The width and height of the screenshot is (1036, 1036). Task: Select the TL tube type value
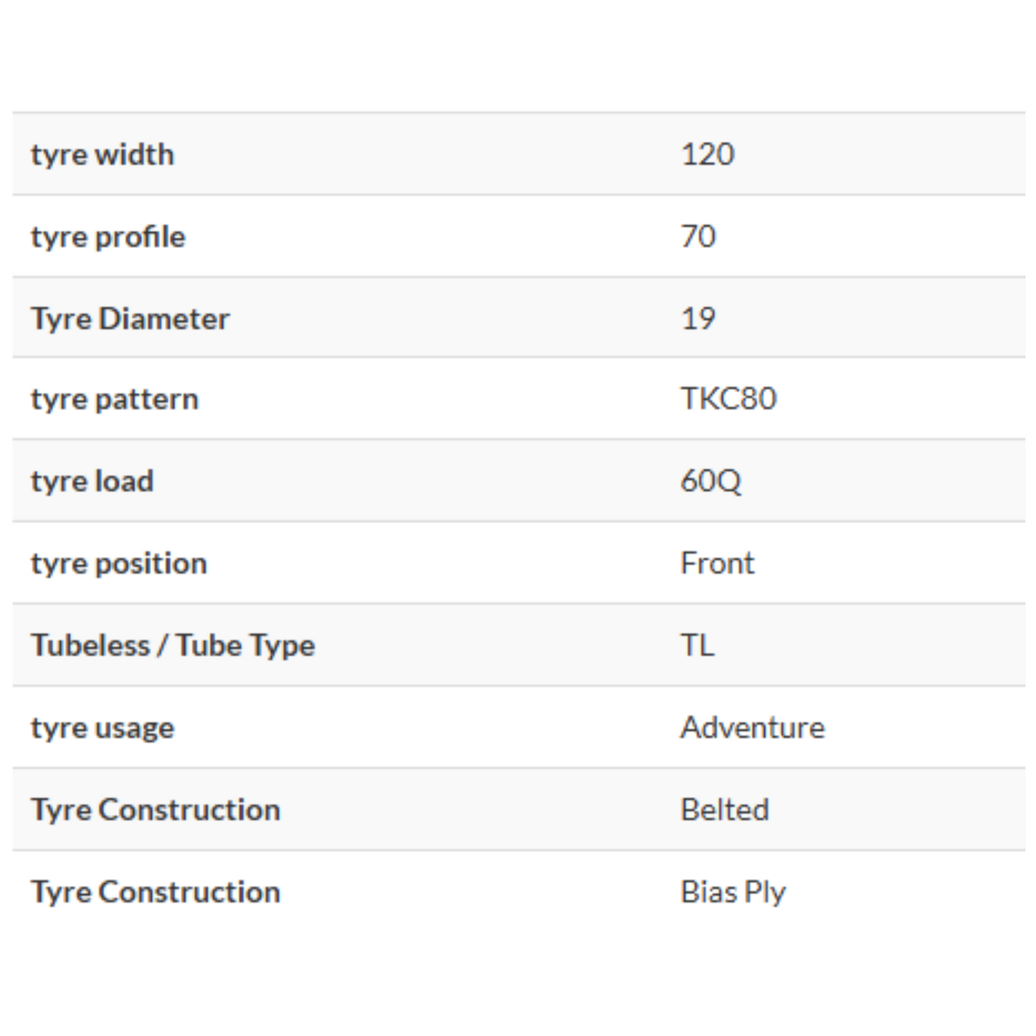tap(697, 646)
